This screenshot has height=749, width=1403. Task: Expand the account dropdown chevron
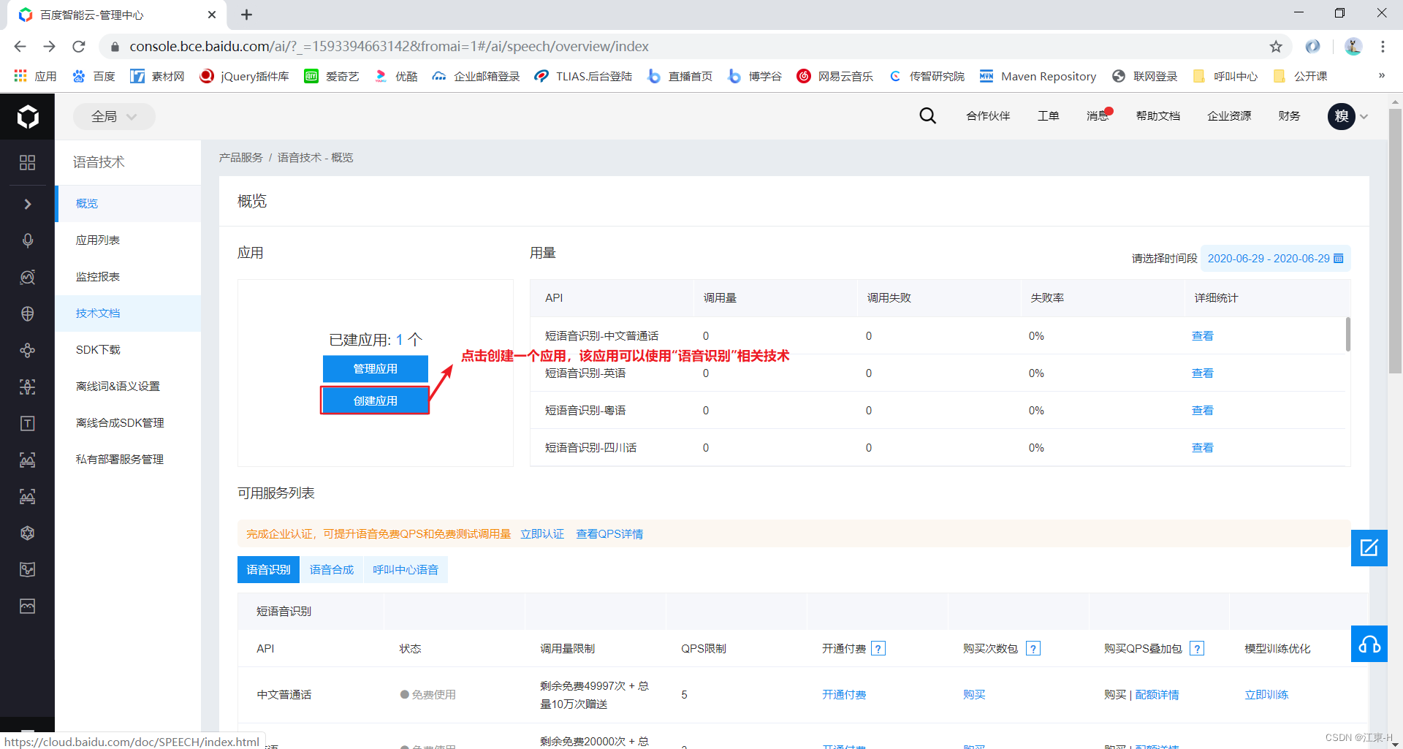1364,116
